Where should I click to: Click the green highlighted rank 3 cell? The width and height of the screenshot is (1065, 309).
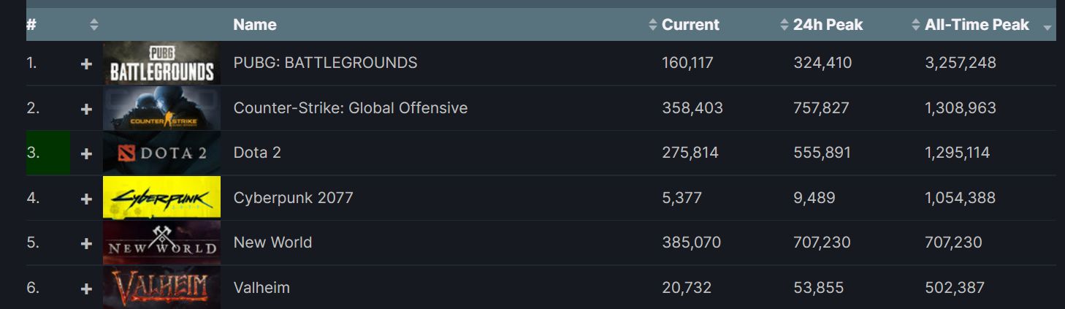(x=48, y=153)
